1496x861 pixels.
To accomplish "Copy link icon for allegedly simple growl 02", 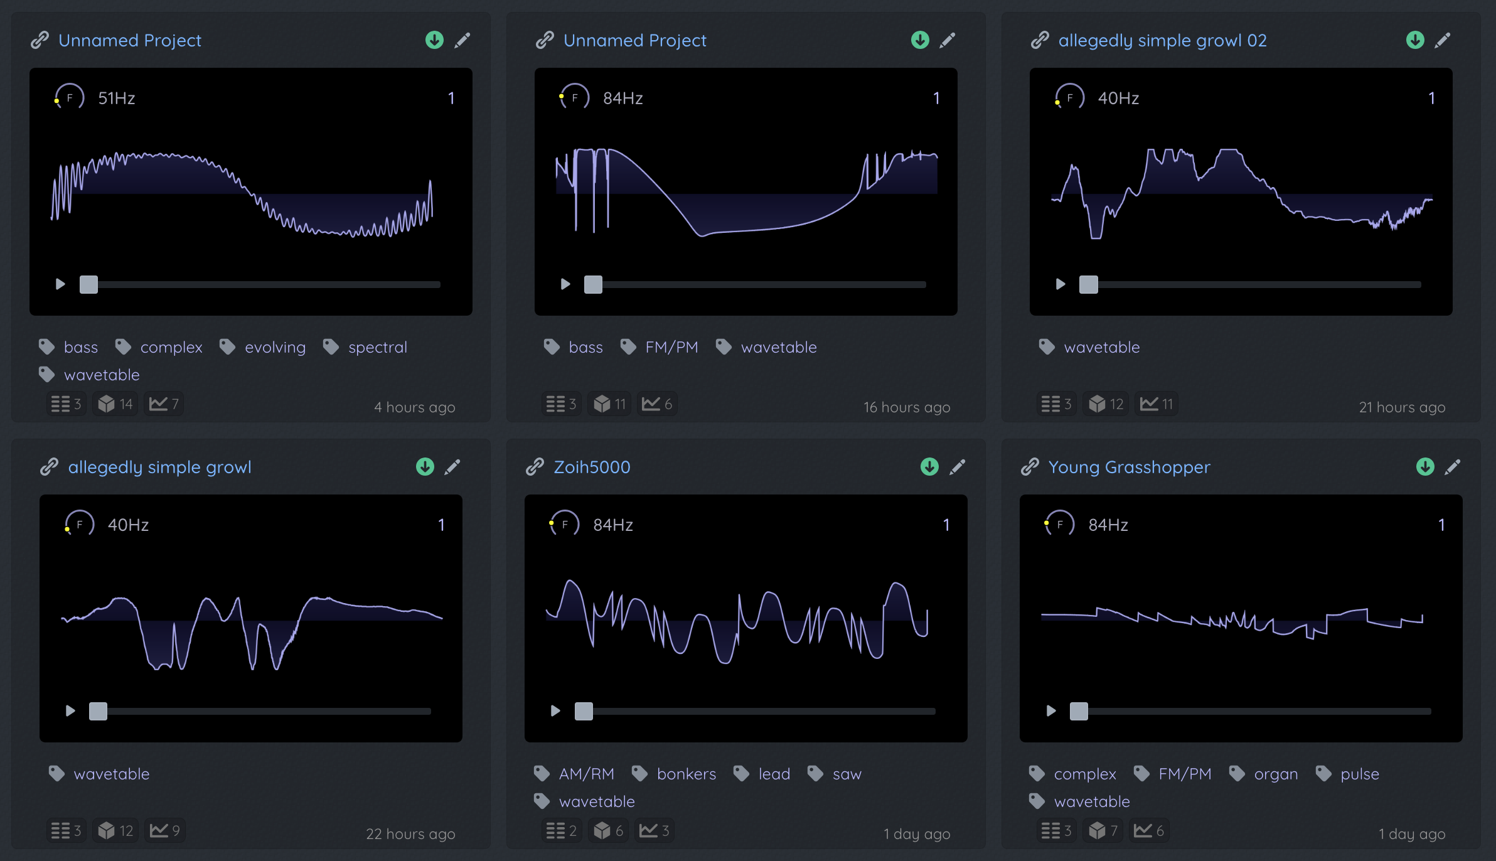I will [1040, 40].
